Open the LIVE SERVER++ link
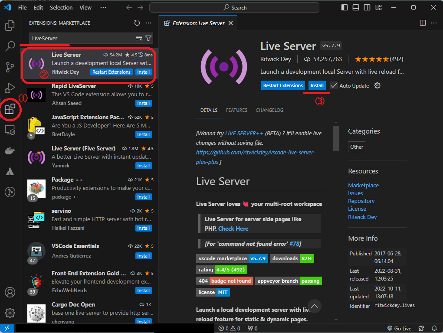This screenshot has height=333, width=443. click(244, 133)
